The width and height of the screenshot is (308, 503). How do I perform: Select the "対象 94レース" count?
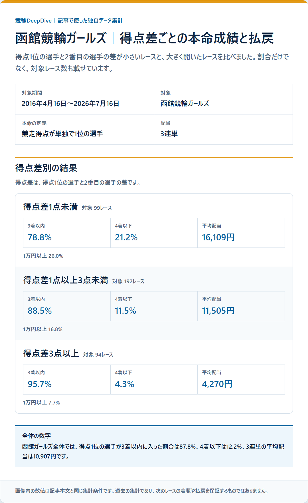click(98, 355)
